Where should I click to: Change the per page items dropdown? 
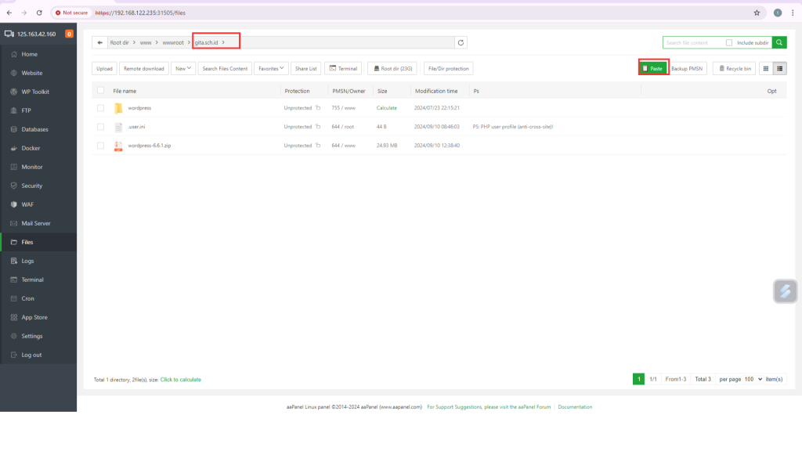pyautogui.click(x=753, y=379)
